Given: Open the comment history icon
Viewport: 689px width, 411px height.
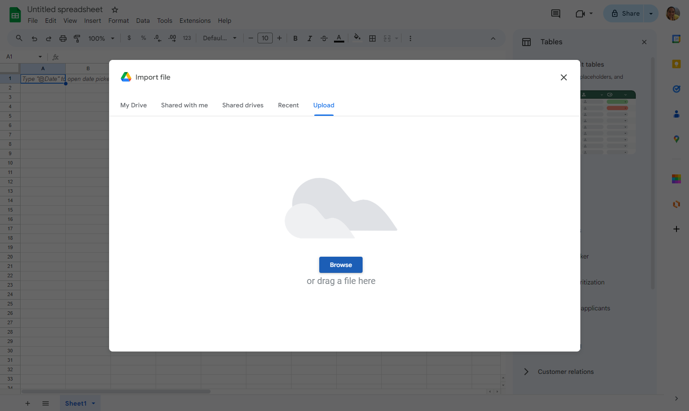Looking at the screenshot, I should pyautogui.click(x=556, y=13).
